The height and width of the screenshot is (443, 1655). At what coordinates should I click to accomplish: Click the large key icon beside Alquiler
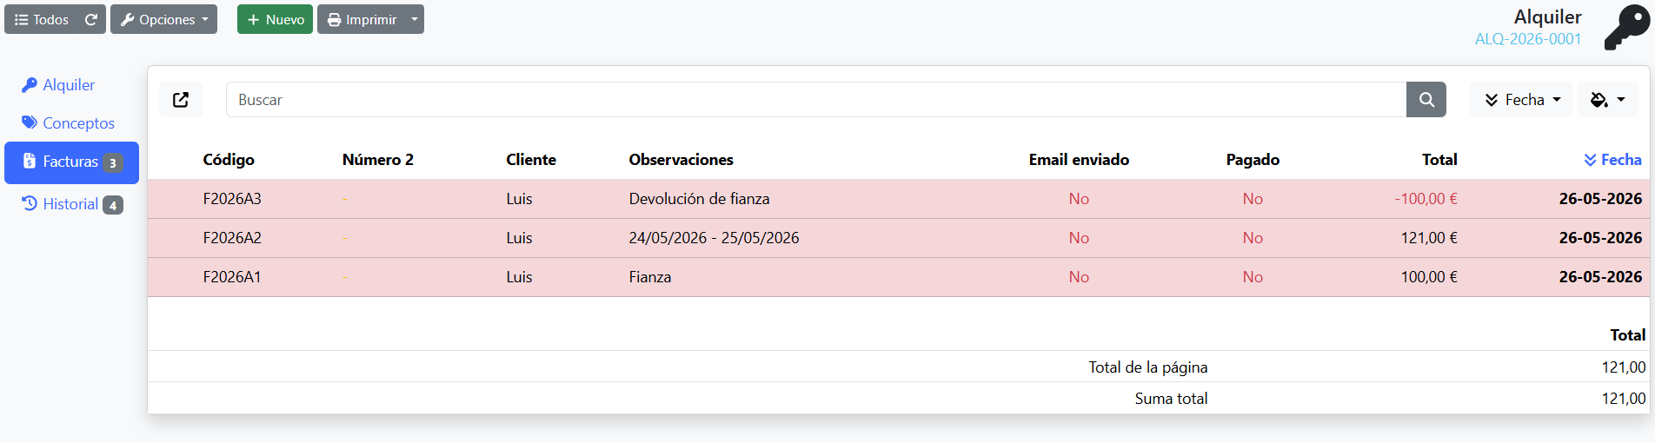[1626, 27]
